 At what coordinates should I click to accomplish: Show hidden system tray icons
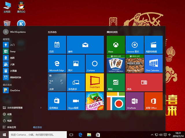152,135
